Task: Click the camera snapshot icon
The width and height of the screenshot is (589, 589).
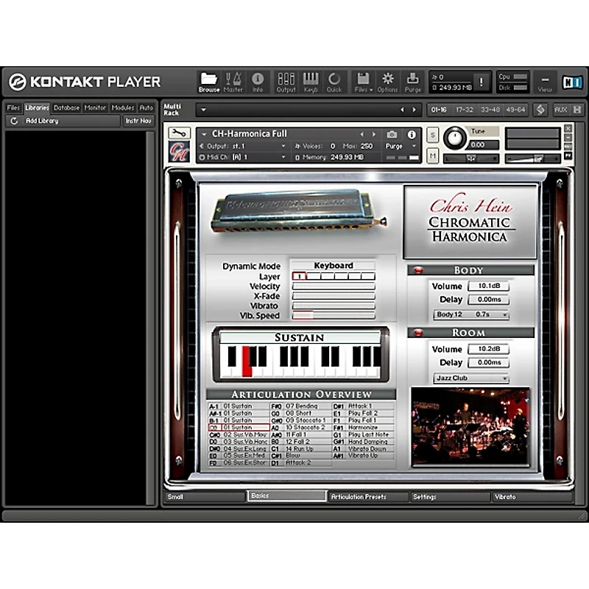Action: [x=392, y=135]
